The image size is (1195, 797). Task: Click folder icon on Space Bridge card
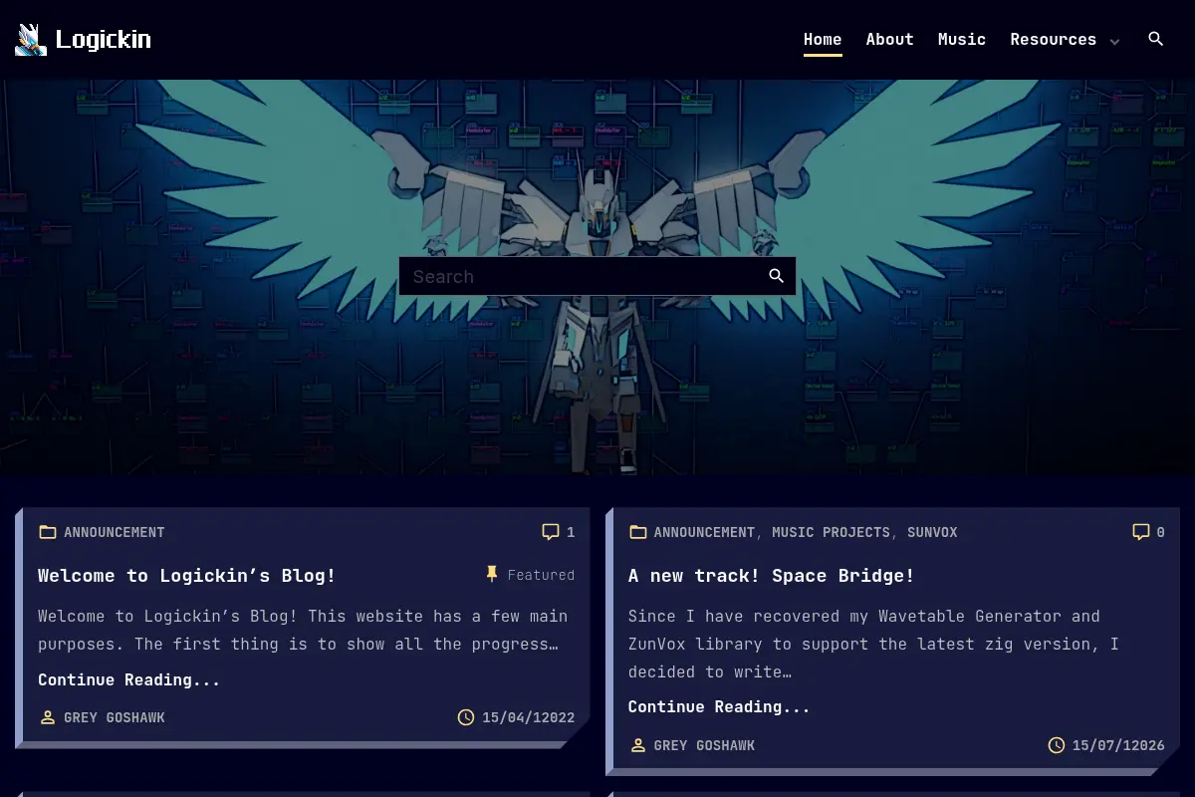point(637,532)
